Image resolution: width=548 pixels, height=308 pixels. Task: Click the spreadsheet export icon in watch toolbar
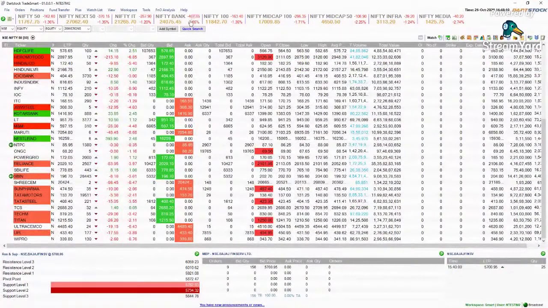click(454, 38)
